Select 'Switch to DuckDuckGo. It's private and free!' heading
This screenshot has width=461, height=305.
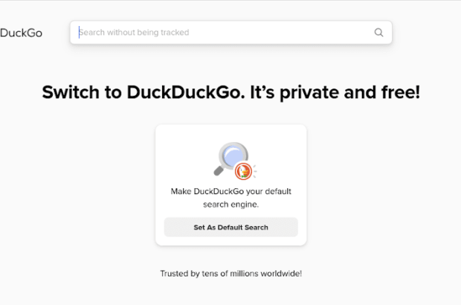230,92
